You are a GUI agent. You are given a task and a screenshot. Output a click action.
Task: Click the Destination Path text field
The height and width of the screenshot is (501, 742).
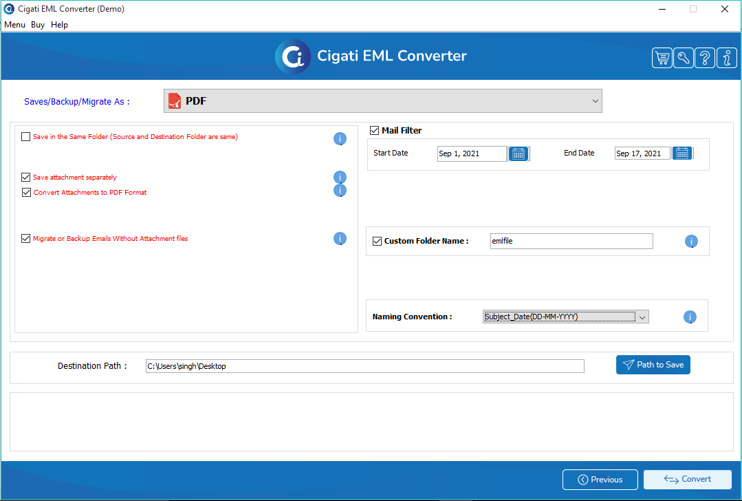[365, 366]
